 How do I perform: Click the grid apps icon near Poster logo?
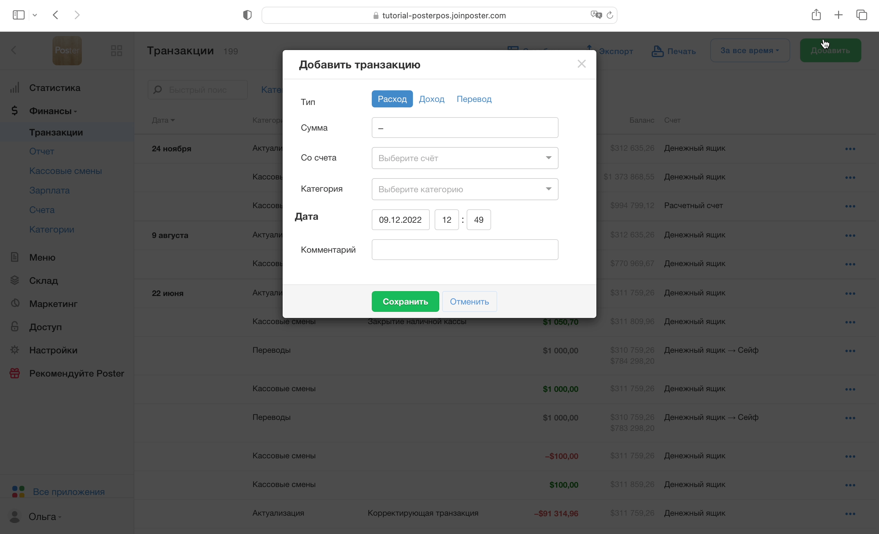pos(116,51)
